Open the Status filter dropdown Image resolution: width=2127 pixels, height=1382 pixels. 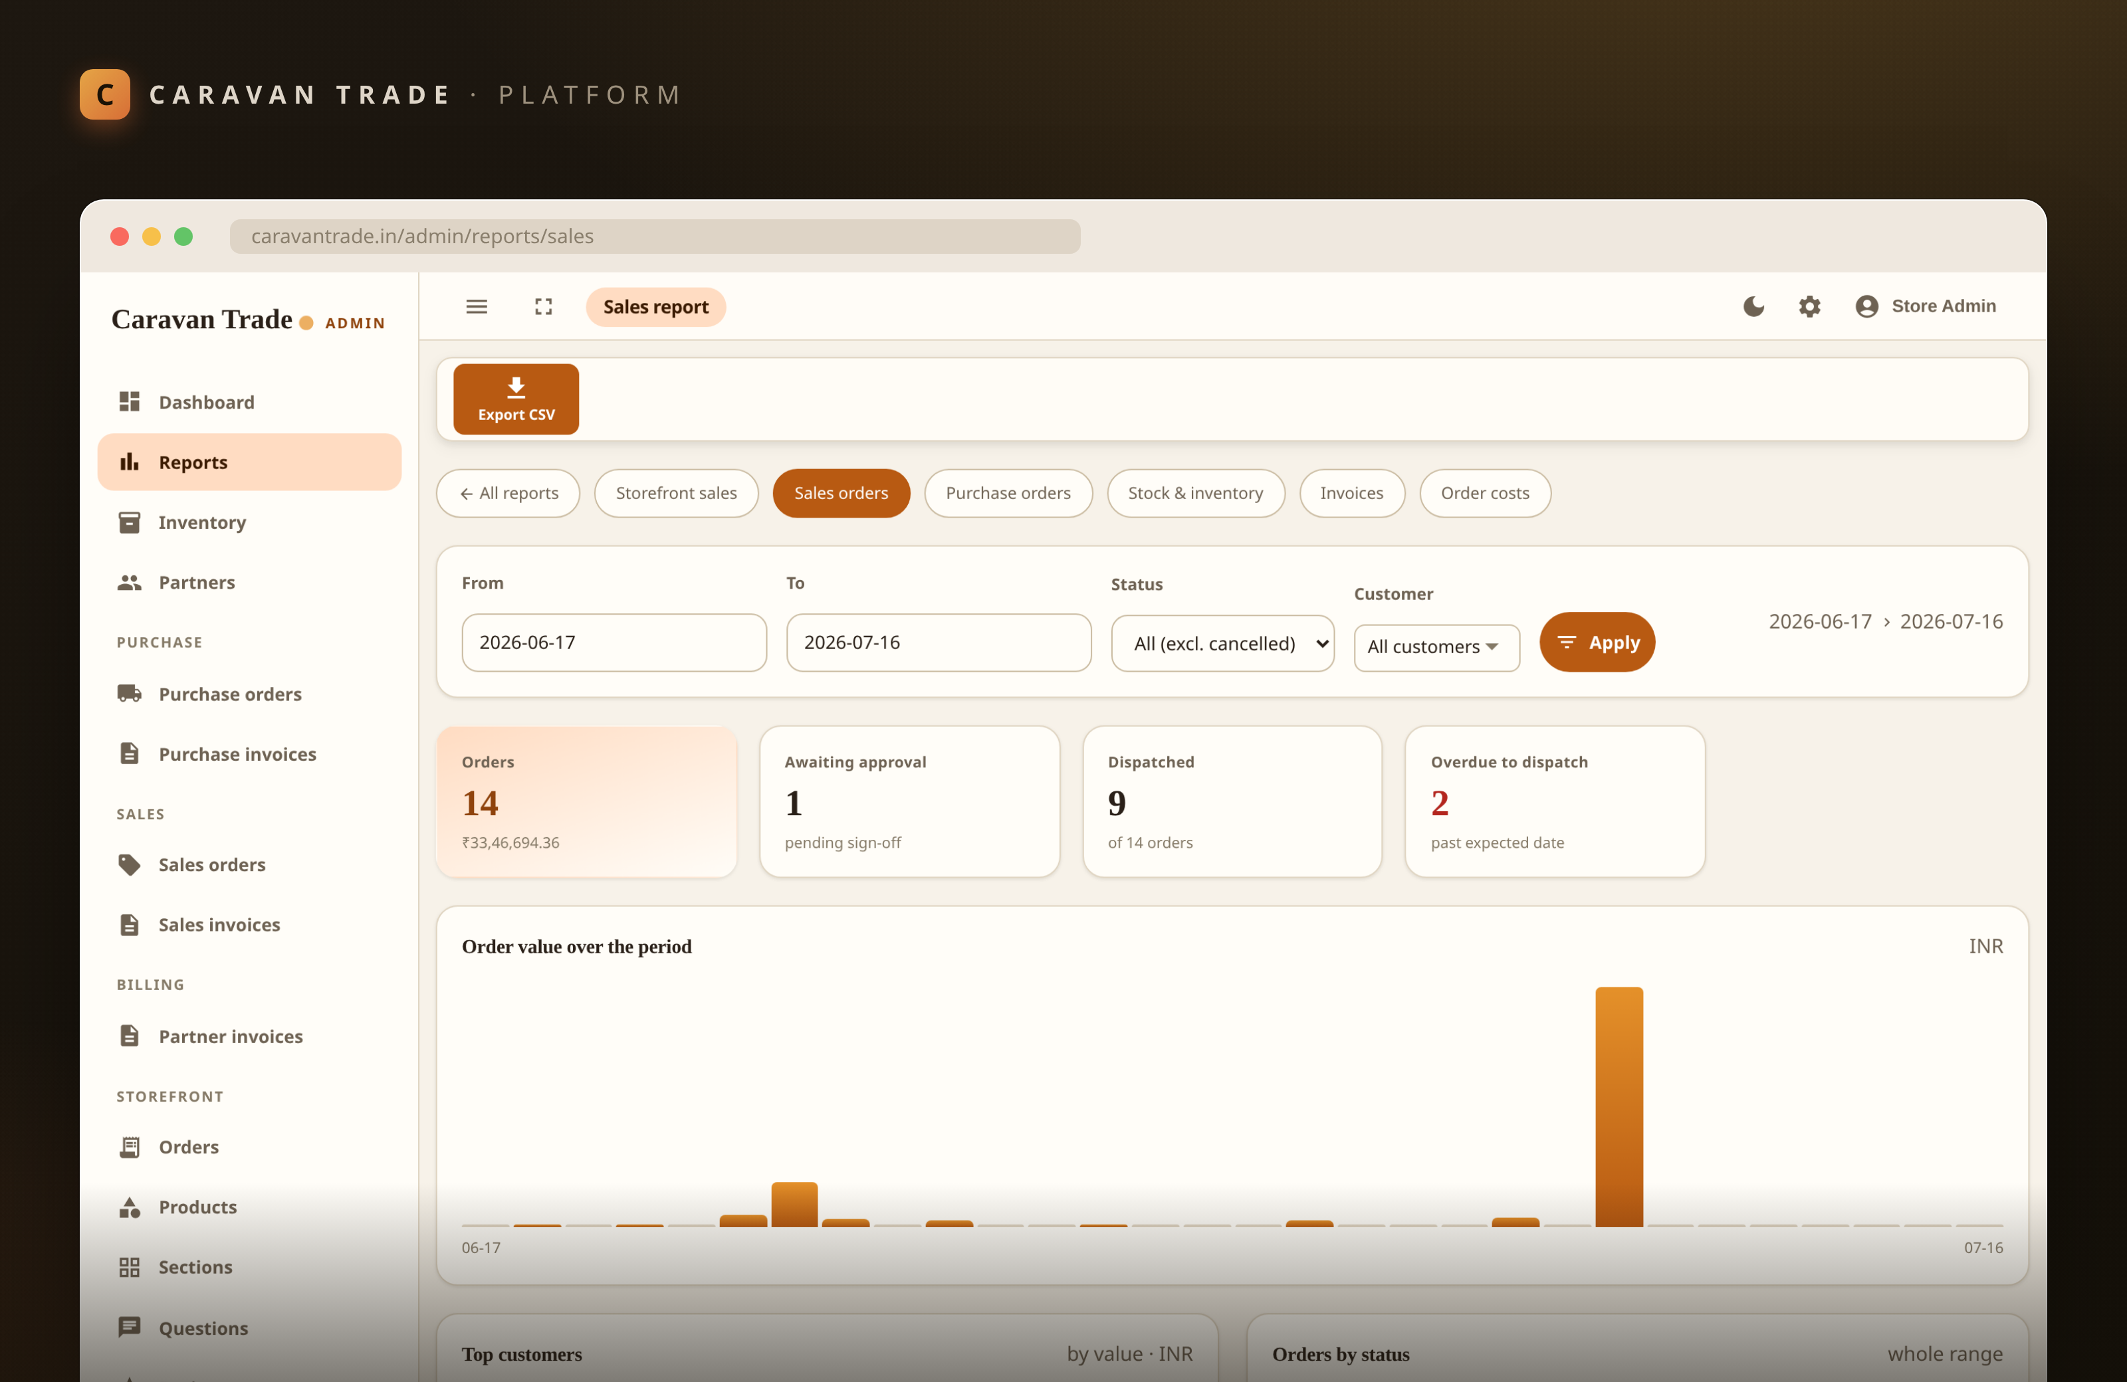coord(1222,643)
